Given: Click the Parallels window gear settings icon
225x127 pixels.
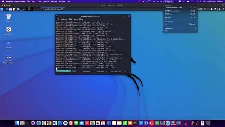Looking at the screenshot, I should (x=223, y=5).
